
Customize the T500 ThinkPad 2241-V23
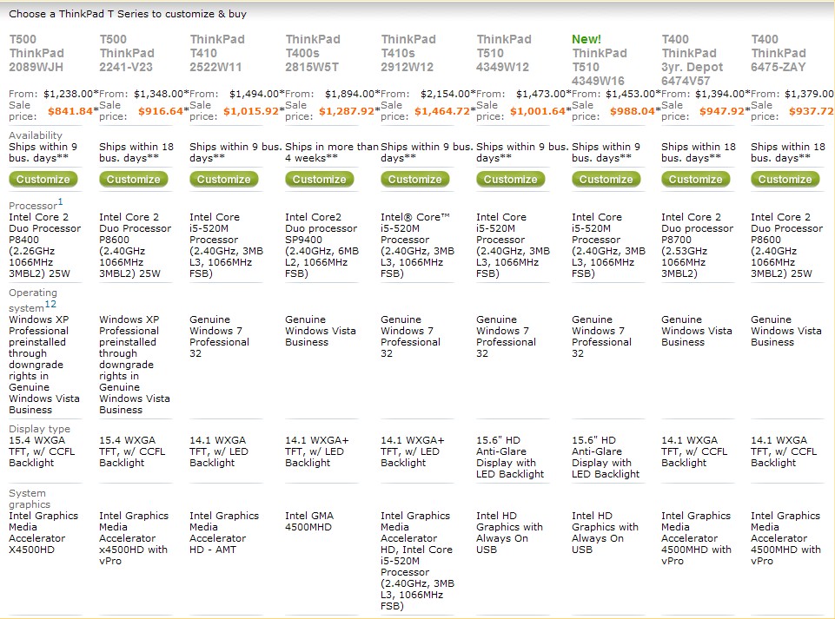(x=134, y=180)
